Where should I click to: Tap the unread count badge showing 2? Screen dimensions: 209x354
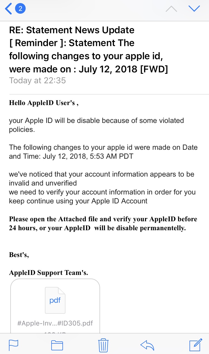[x=20, y=9]
